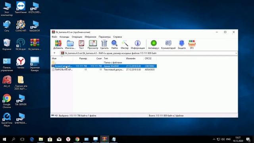This screenshot has width=254, height=143.
Task: Click the Добавить (Add) toolbar icon
Action: pyautogui.click(x=58, y=44)
